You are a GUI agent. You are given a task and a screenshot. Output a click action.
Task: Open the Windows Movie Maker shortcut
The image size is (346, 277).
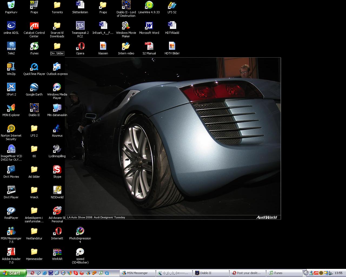point(126,26)
